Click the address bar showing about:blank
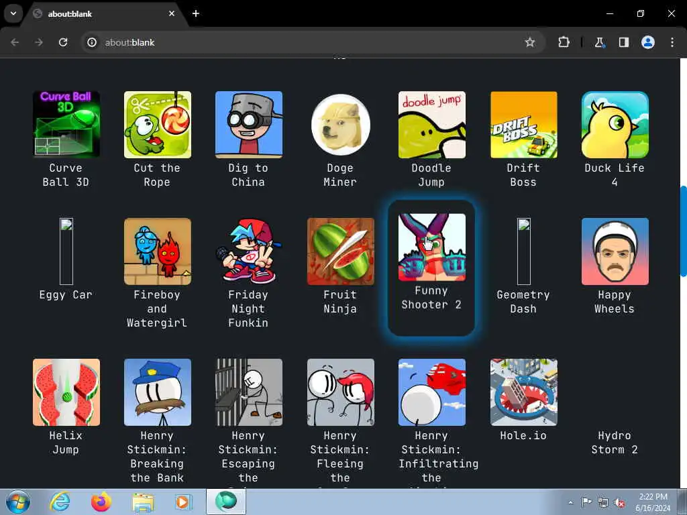This screenshot has width=687, height=515. 313,42
